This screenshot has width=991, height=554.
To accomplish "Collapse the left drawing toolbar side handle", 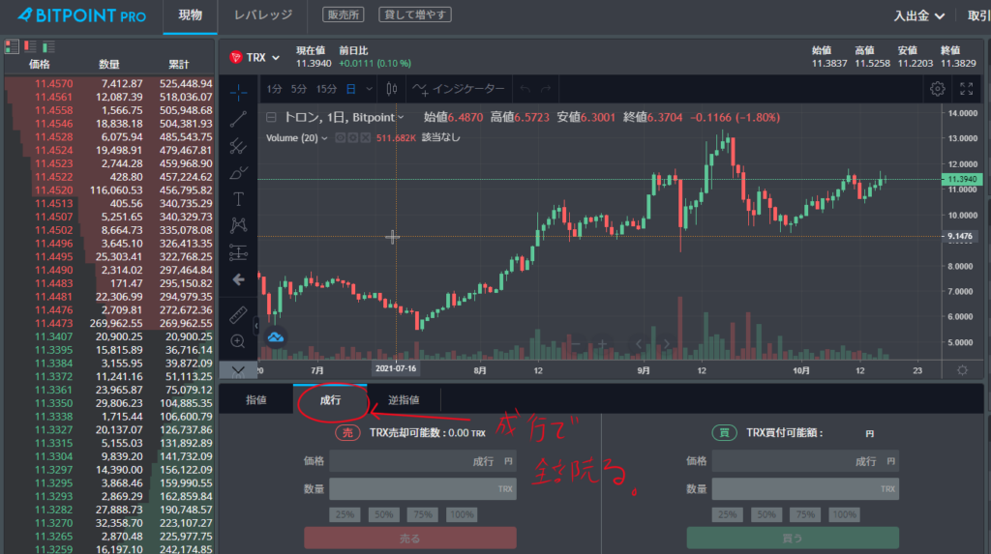I will point(255,325).
